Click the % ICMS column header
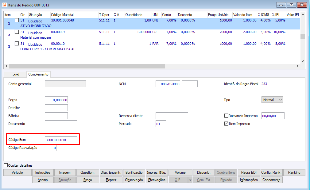 [x=264, y=15]
